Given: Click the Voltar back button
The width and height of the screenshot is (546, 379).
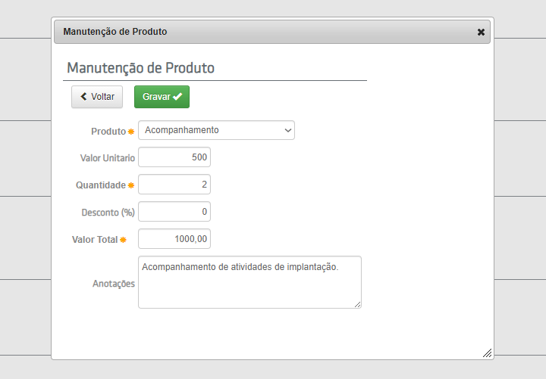Looking at the screenshot, I should [x=97, y=97].
